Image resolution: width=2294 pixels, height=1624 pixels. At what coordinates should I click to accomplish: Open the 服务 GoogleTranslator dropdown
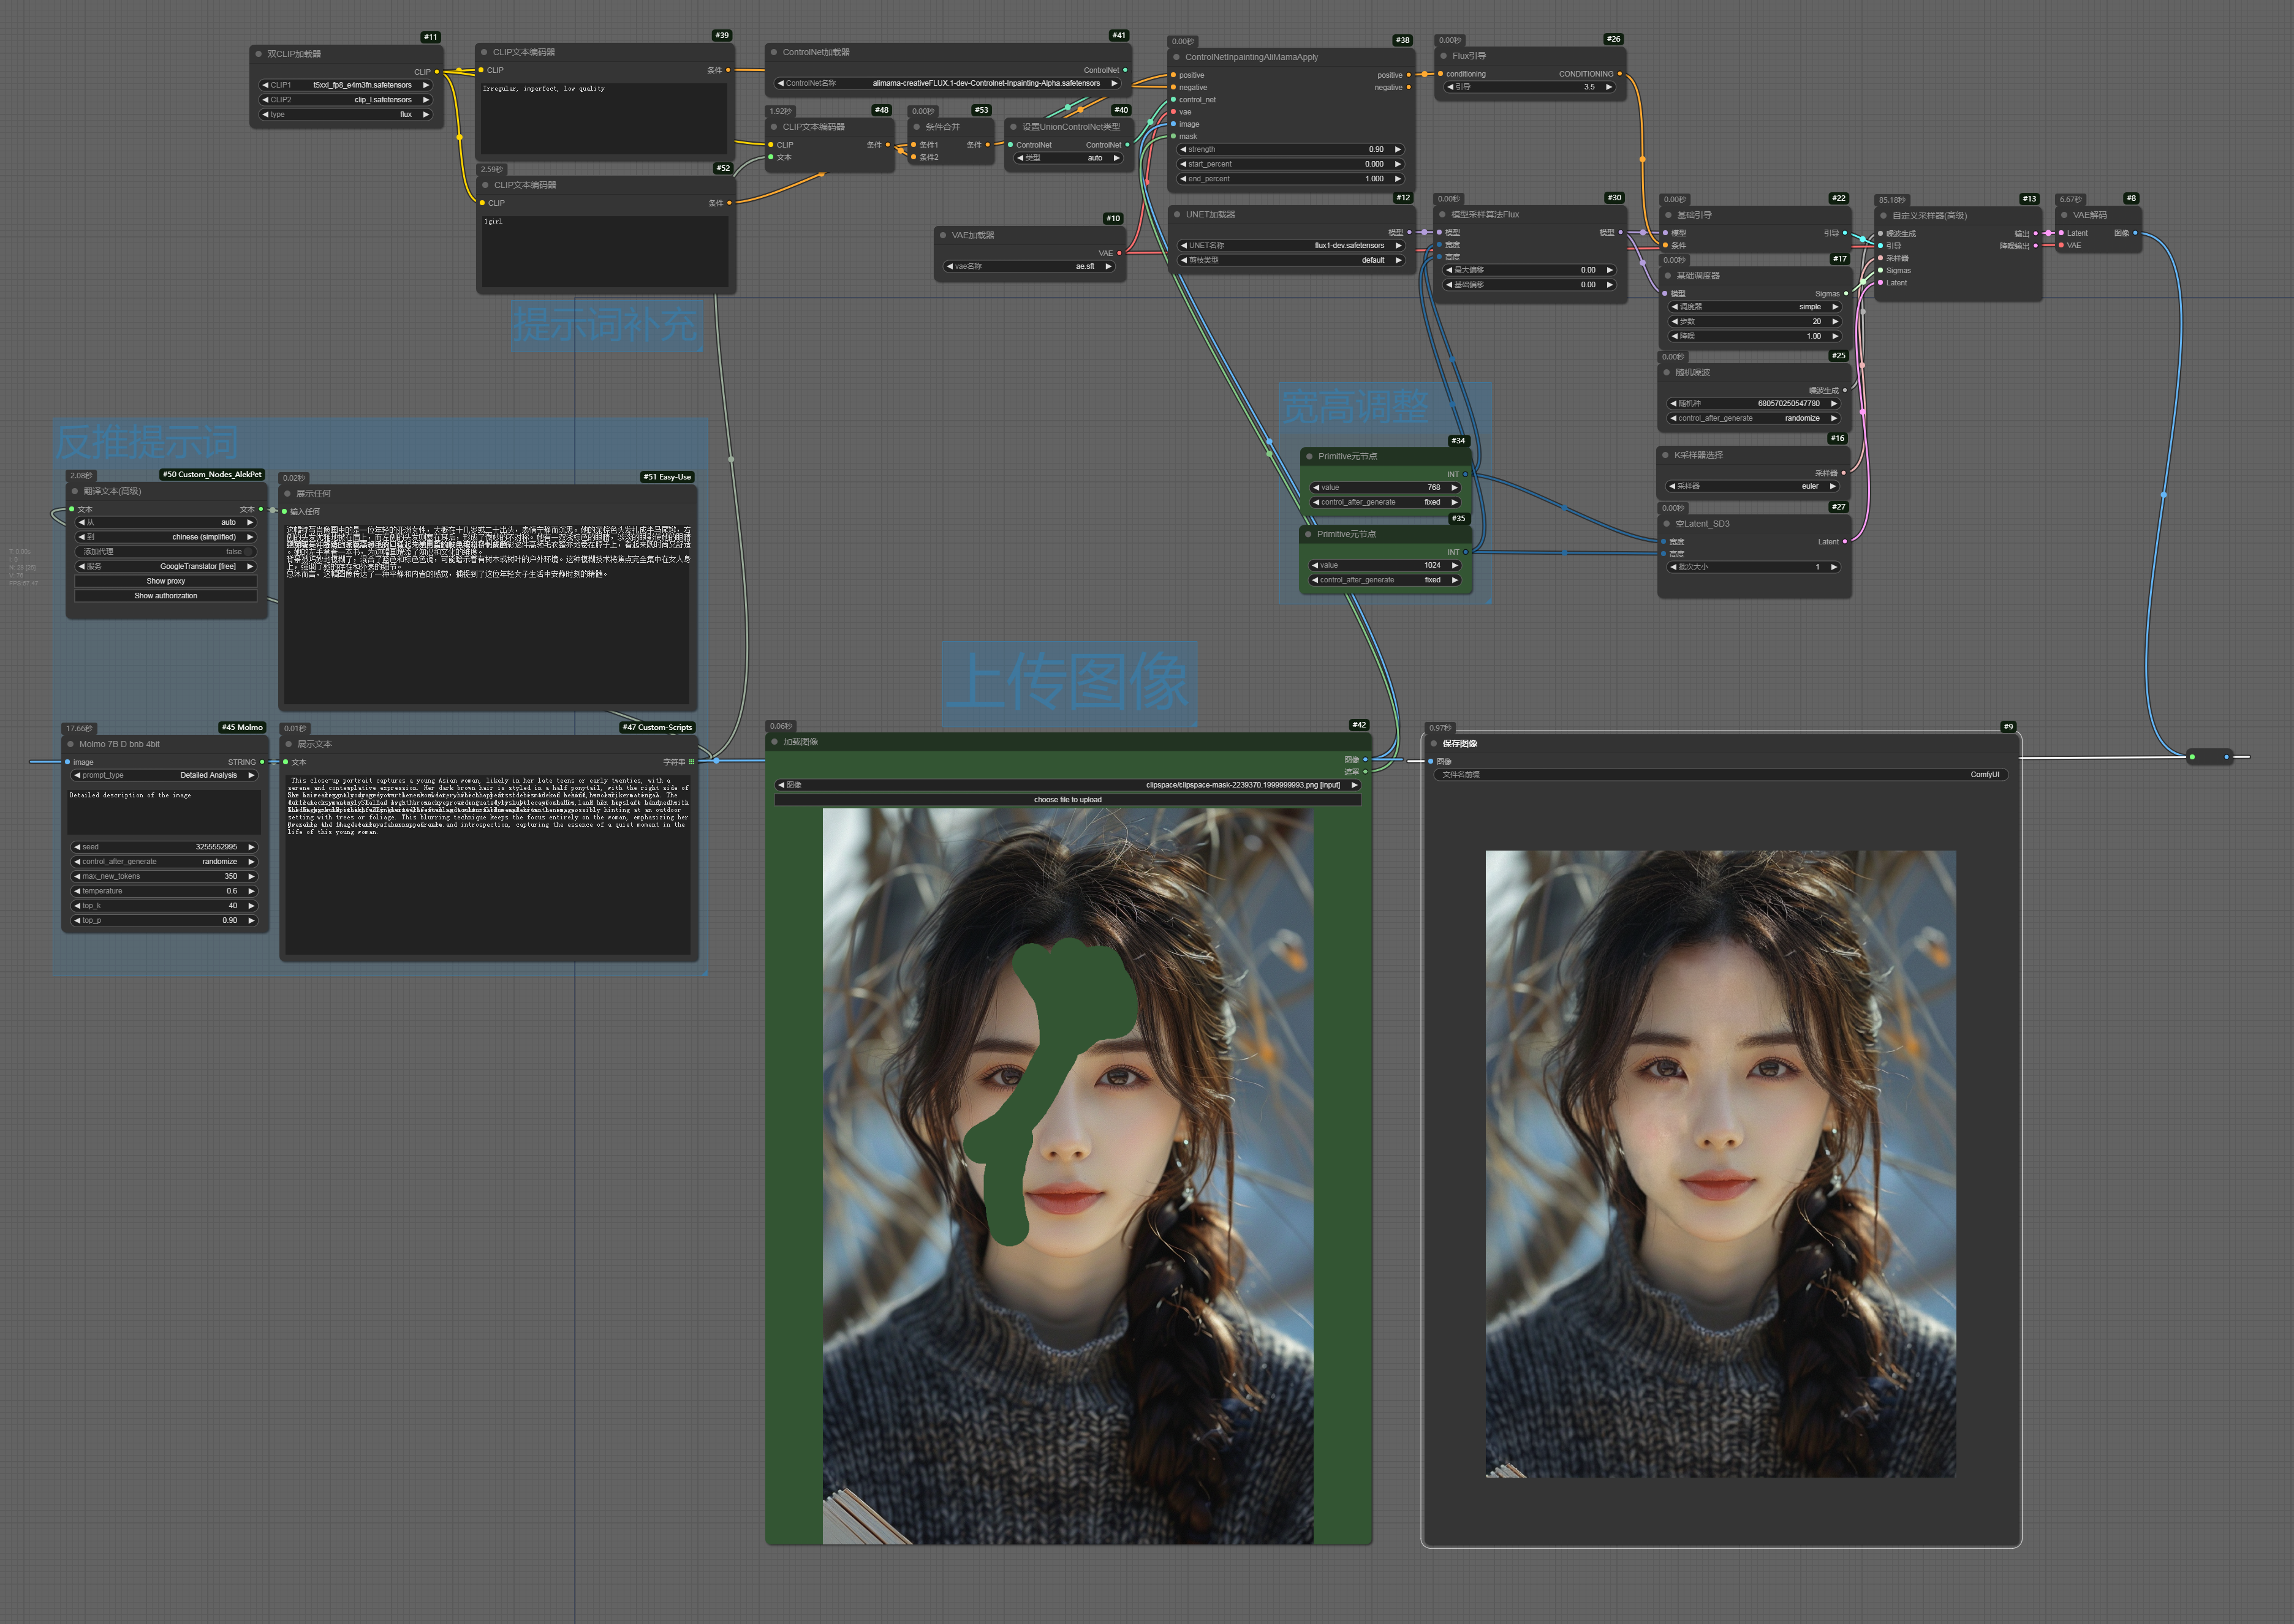point(166,567)
